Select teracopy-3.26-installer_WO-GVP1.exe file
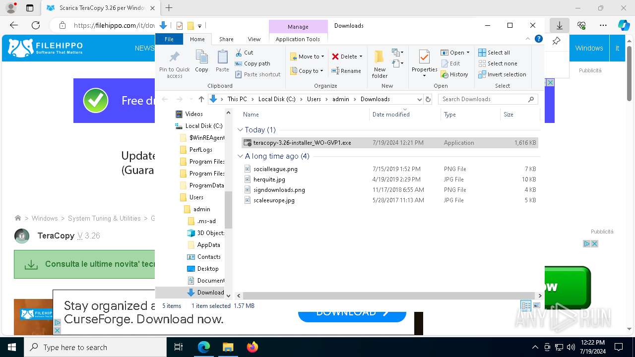 pyautogui.click(x=389, y=143)
